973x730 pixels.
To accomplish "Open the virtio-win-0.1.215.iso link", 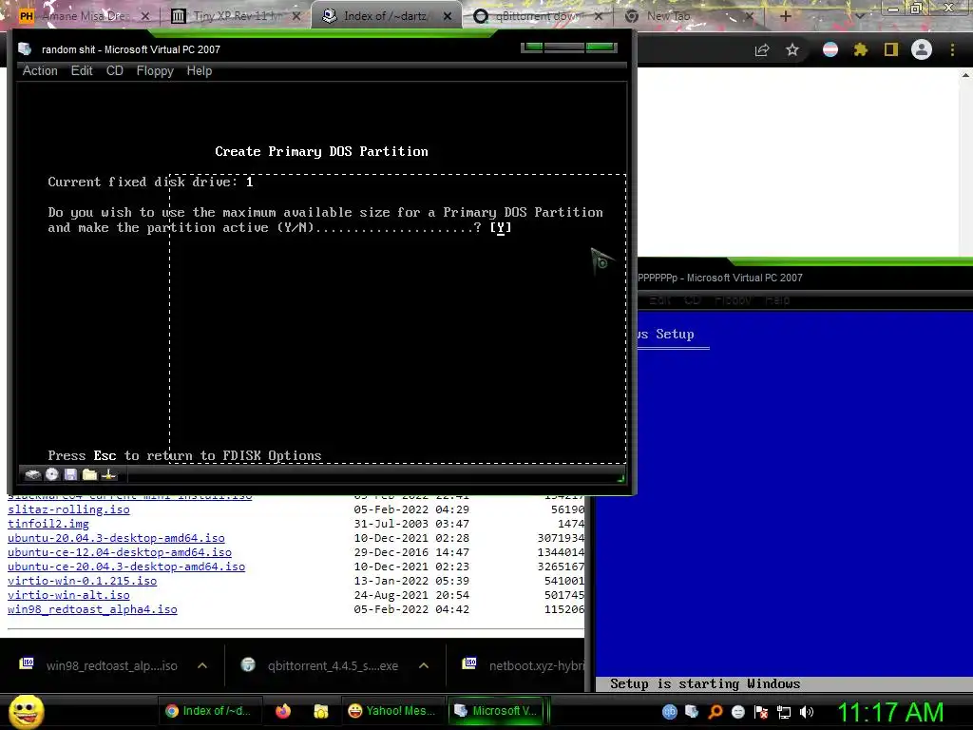I will [82, 581].
